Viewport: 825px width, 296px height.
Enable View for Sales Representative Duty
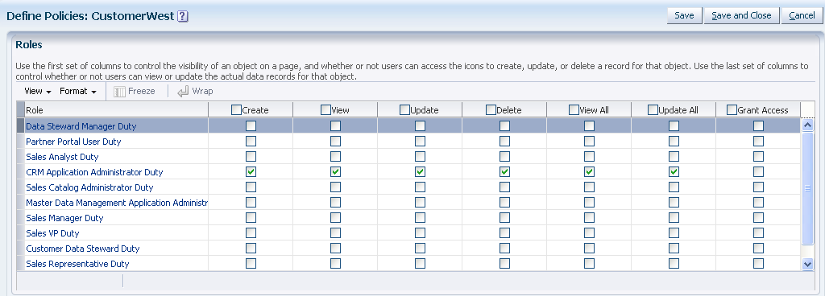[335, 264]
